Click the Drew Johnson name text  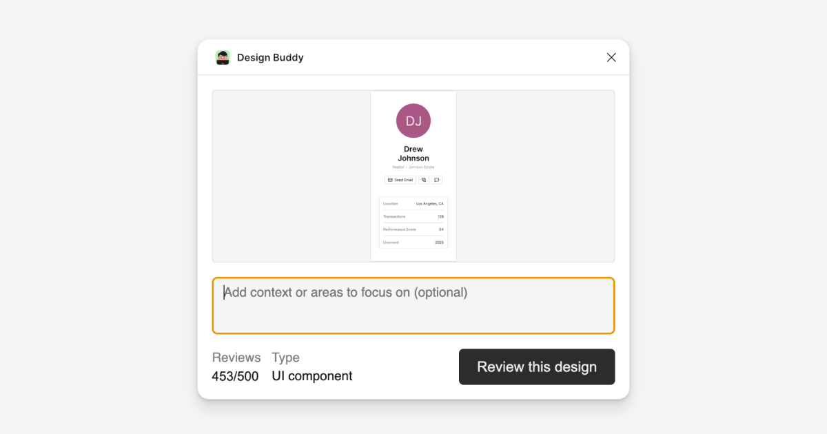[413, 153]
